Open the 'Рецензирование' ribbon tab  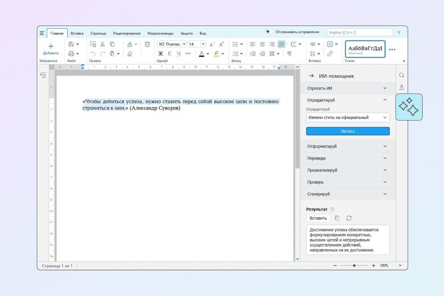pos(127,34)
